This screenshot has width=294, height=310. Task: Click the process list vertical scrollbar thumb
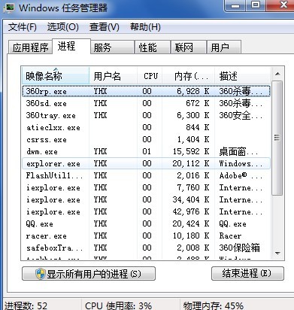[277, 138]
